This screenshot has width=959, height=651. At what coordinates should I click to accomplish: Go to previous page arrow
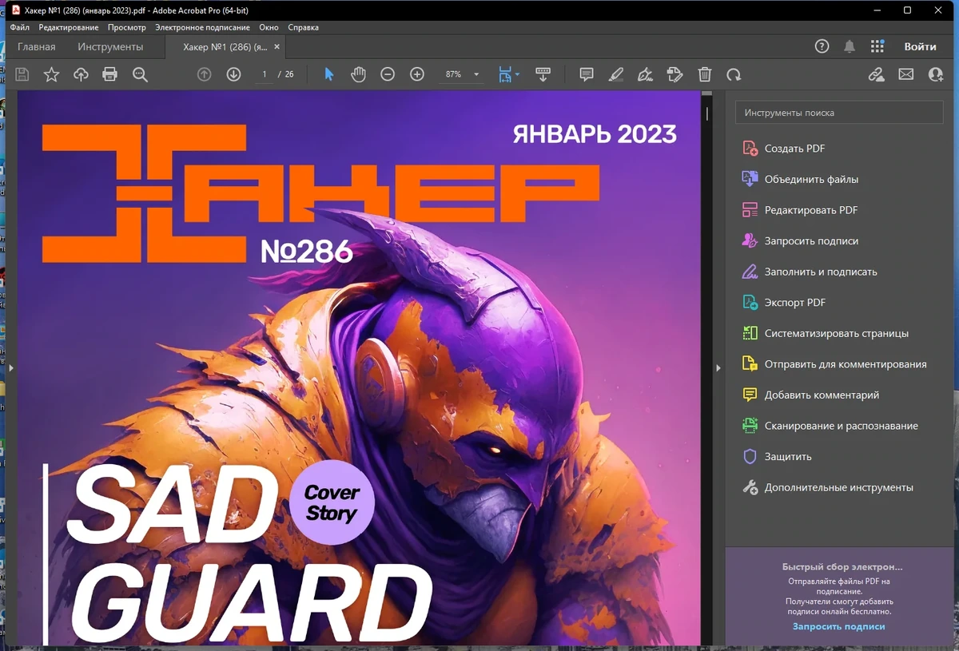coord(204,74)
